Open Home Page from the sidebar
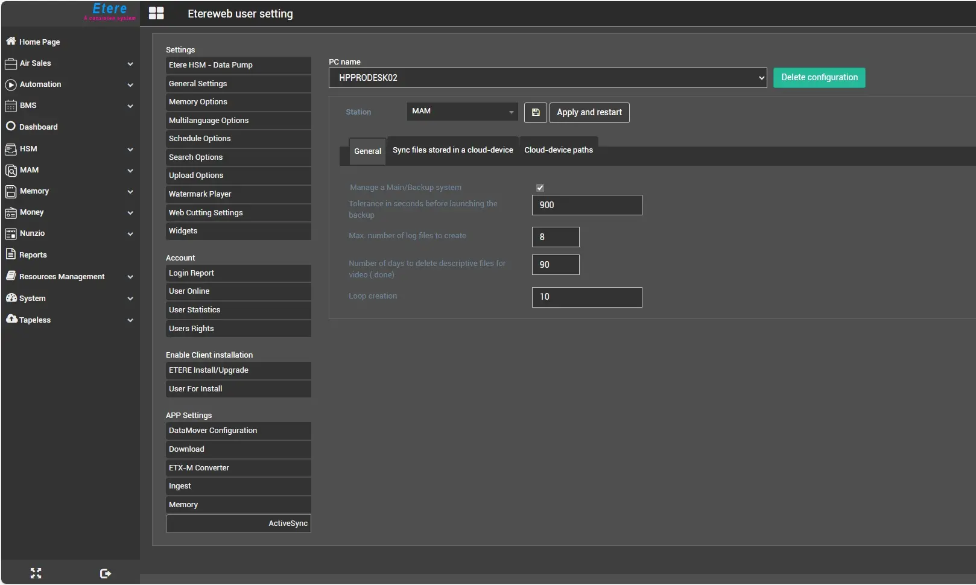The width and height of the screenshot is (976, 585). 39,42
